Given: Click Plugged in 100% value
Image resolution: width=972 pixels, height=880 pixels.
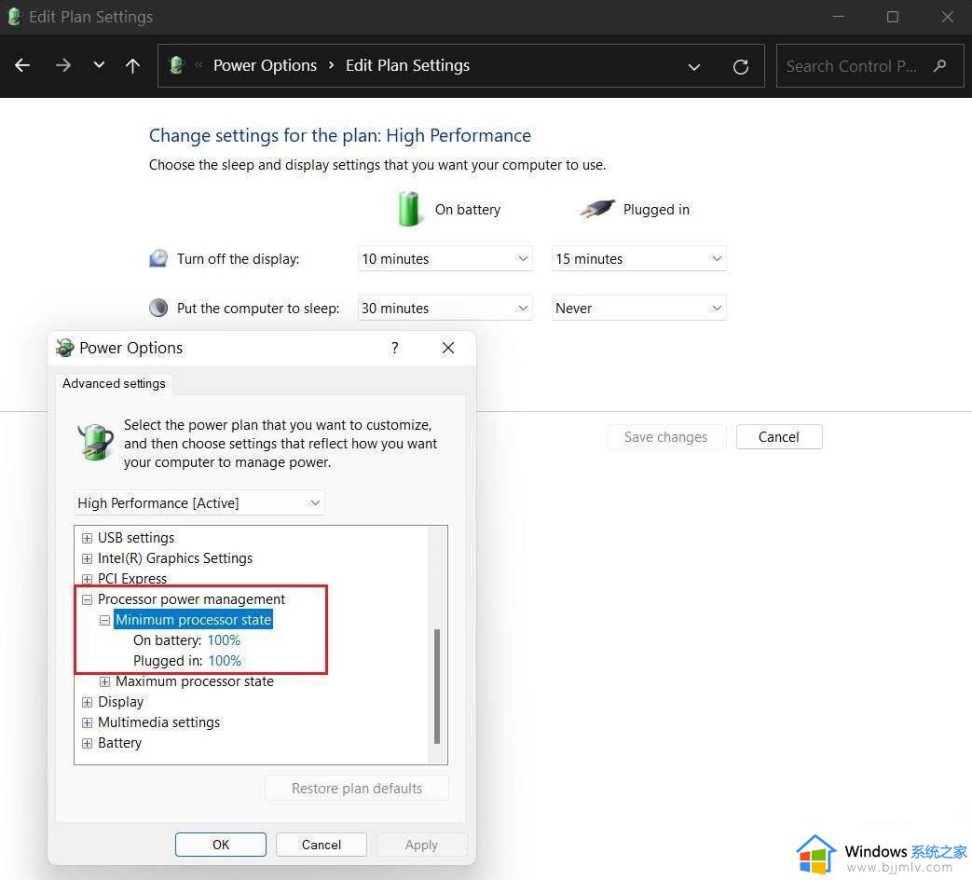Looking at the screenshot, I should (x=225, y=660).
